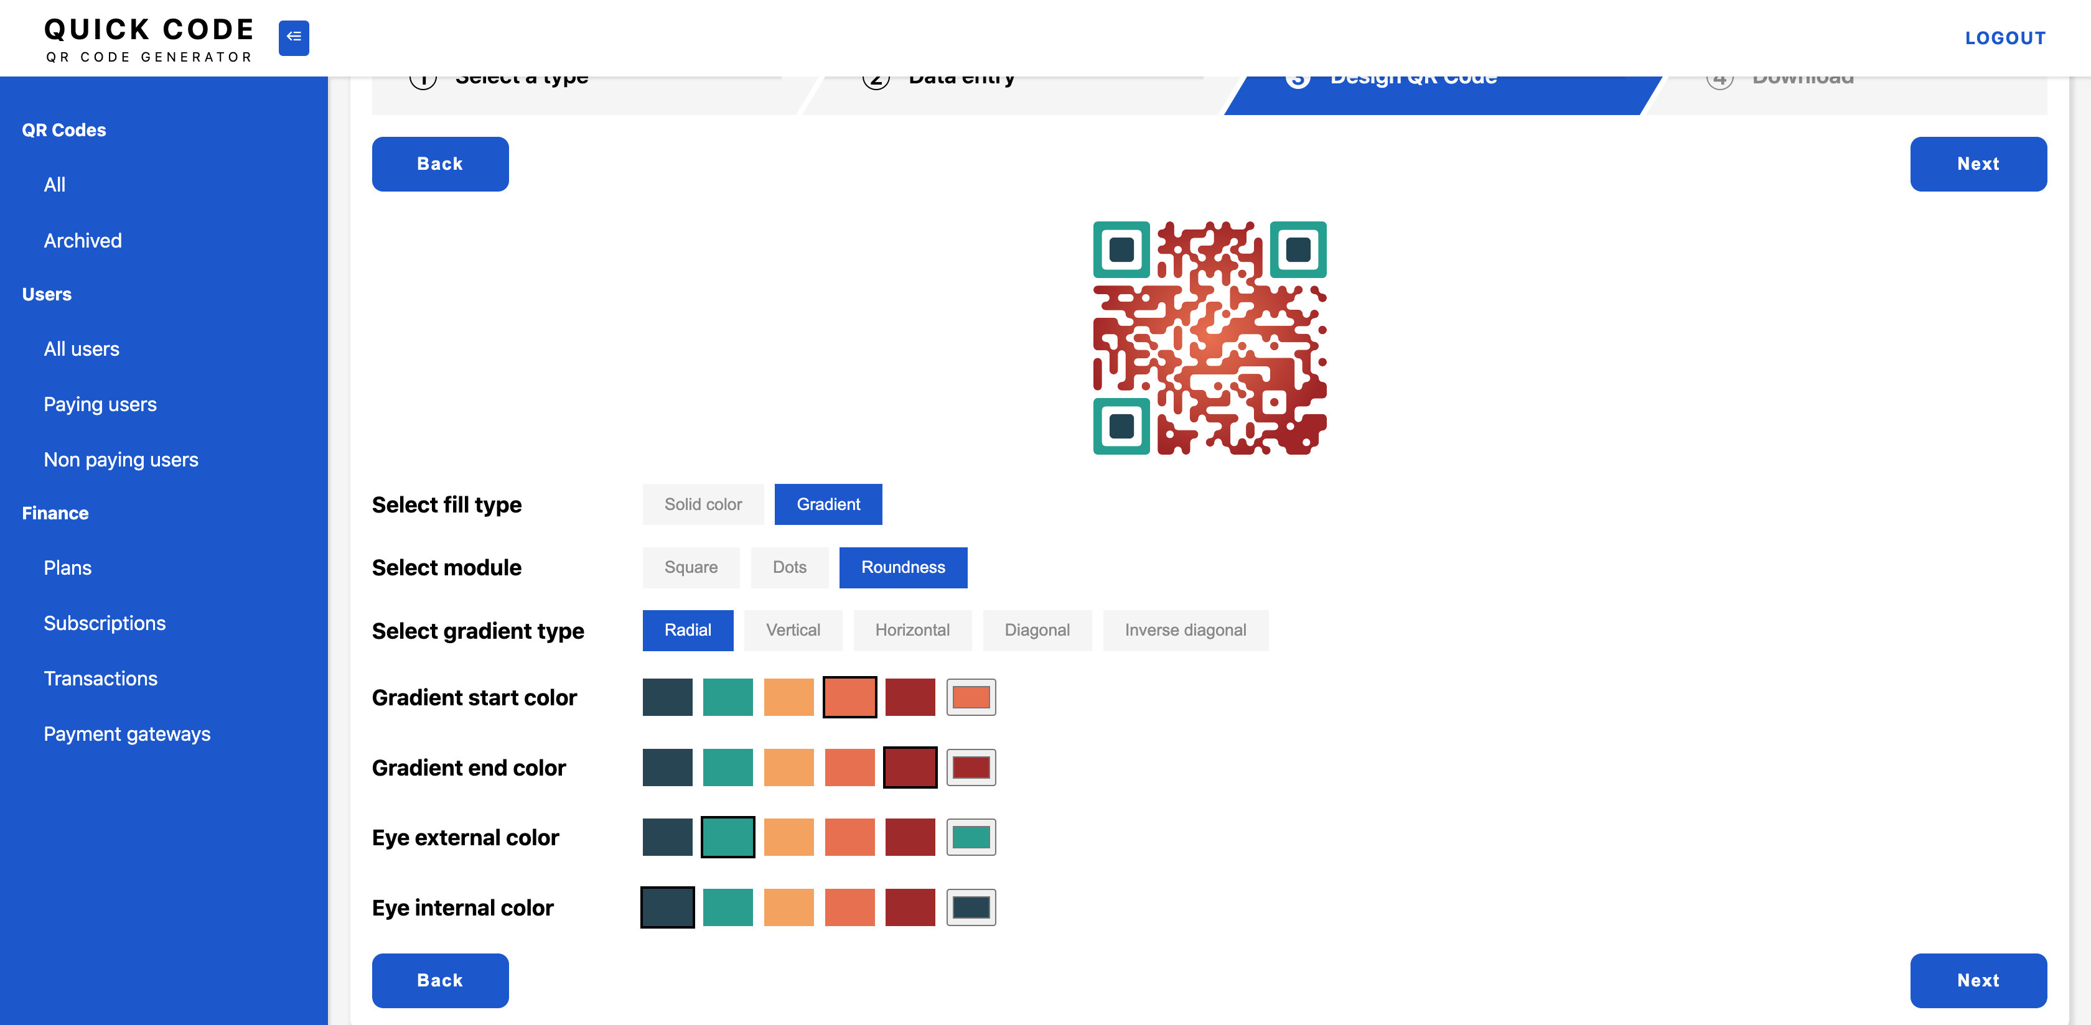This screenshot has width=2091, height=1025.
Task: Open the All QR codes page
Action: point(54,185)
